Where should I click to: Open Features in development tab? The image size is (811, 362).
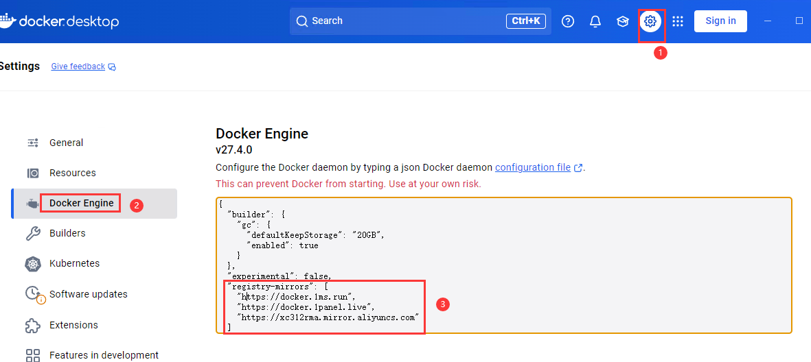pos(94,355)
